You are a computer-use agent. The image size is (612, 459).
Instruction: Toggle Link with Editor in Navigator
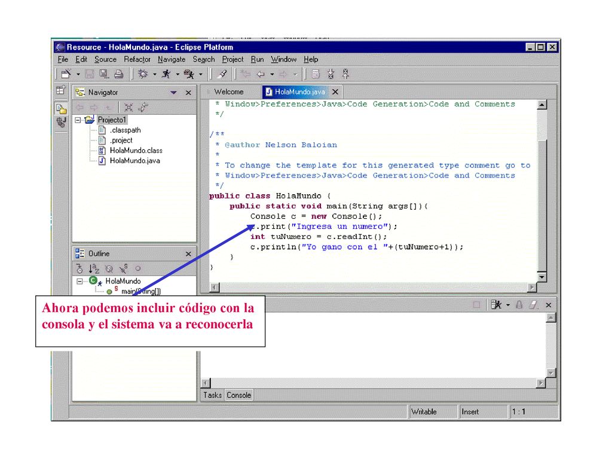pos(143,108)
